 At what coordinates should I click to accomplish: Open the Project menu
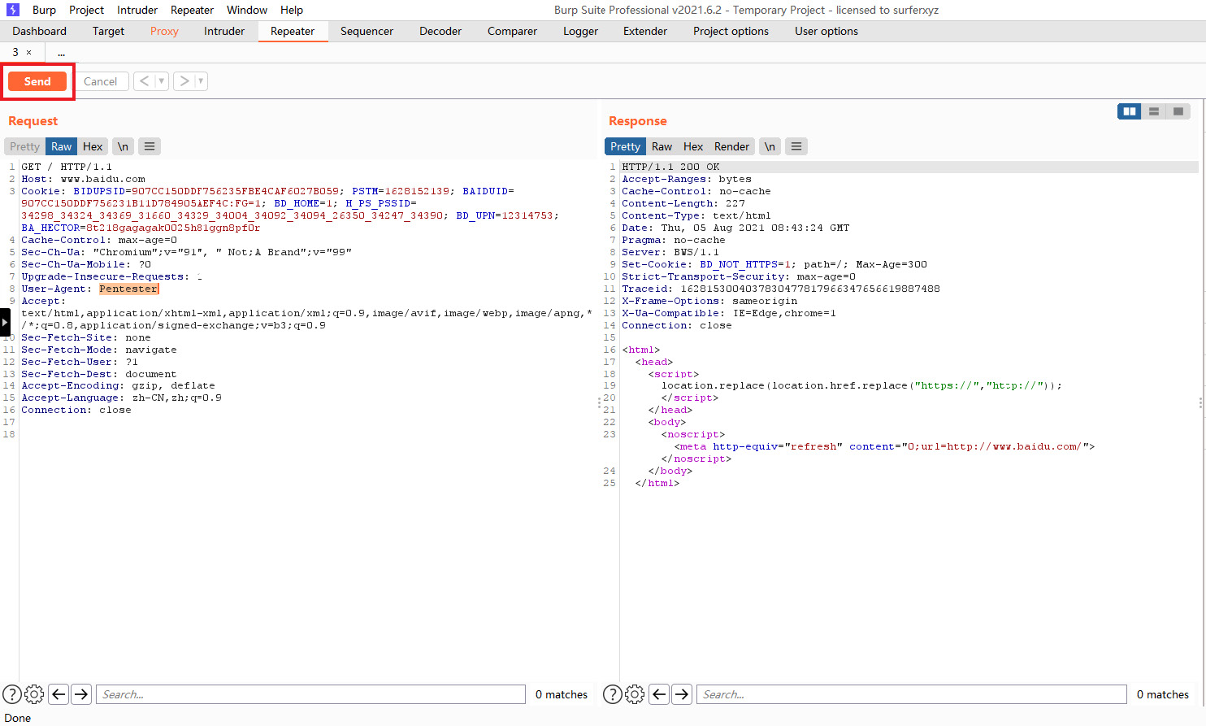tap(86, 10)
